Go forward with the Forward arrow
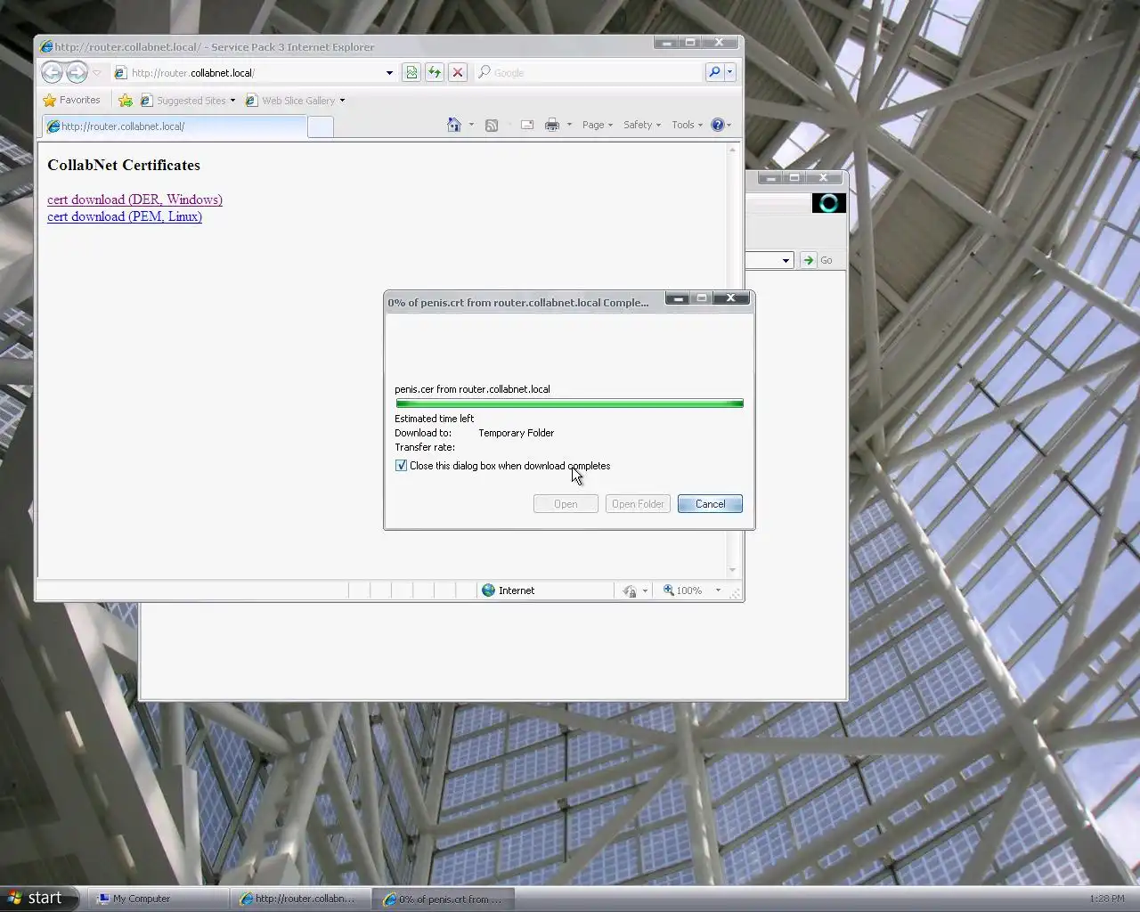 pos(77,72)
